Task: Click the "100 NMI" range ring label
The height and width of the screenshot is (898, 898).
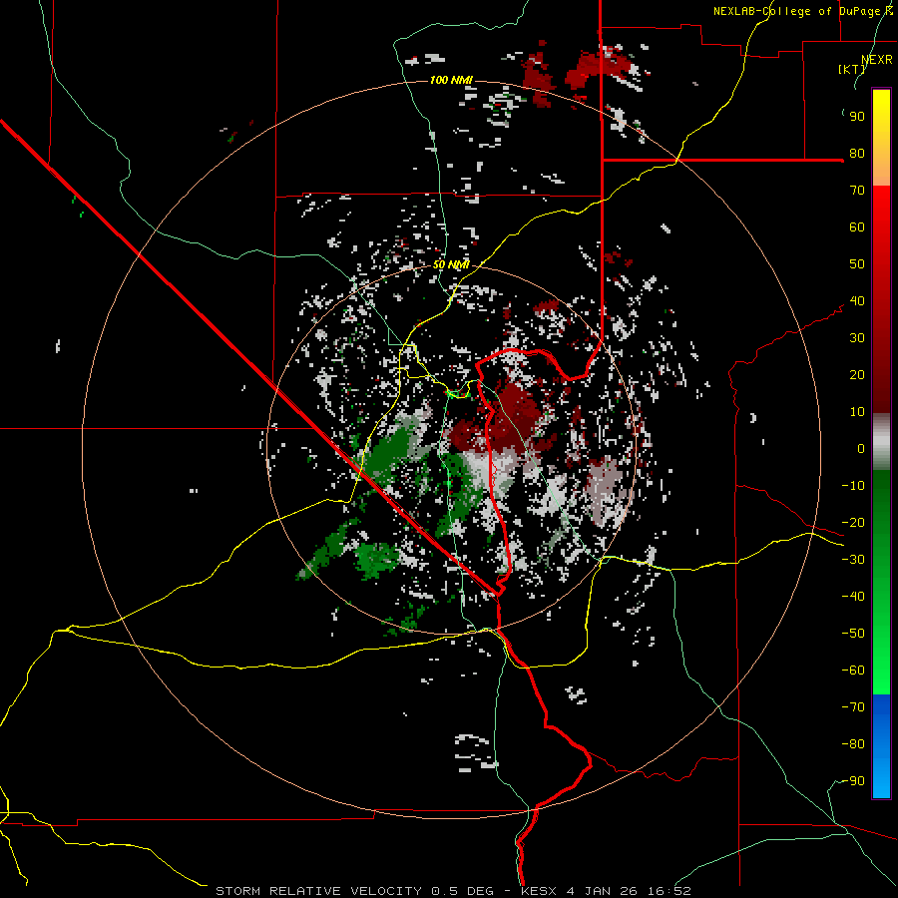Action: click(x=451, y=80)
